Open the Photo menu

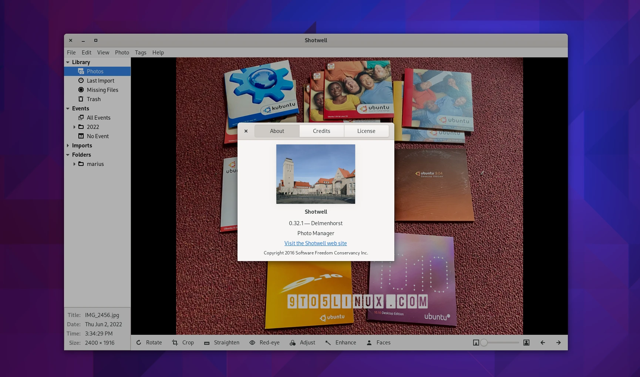point(122,53)
